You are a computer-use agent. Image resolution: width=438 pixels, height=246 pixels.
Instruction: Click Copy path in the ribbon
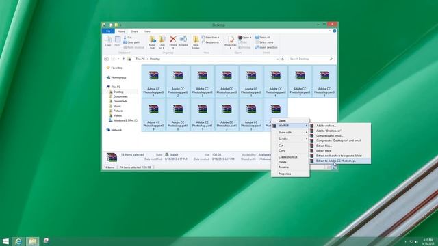pos(131,42)
